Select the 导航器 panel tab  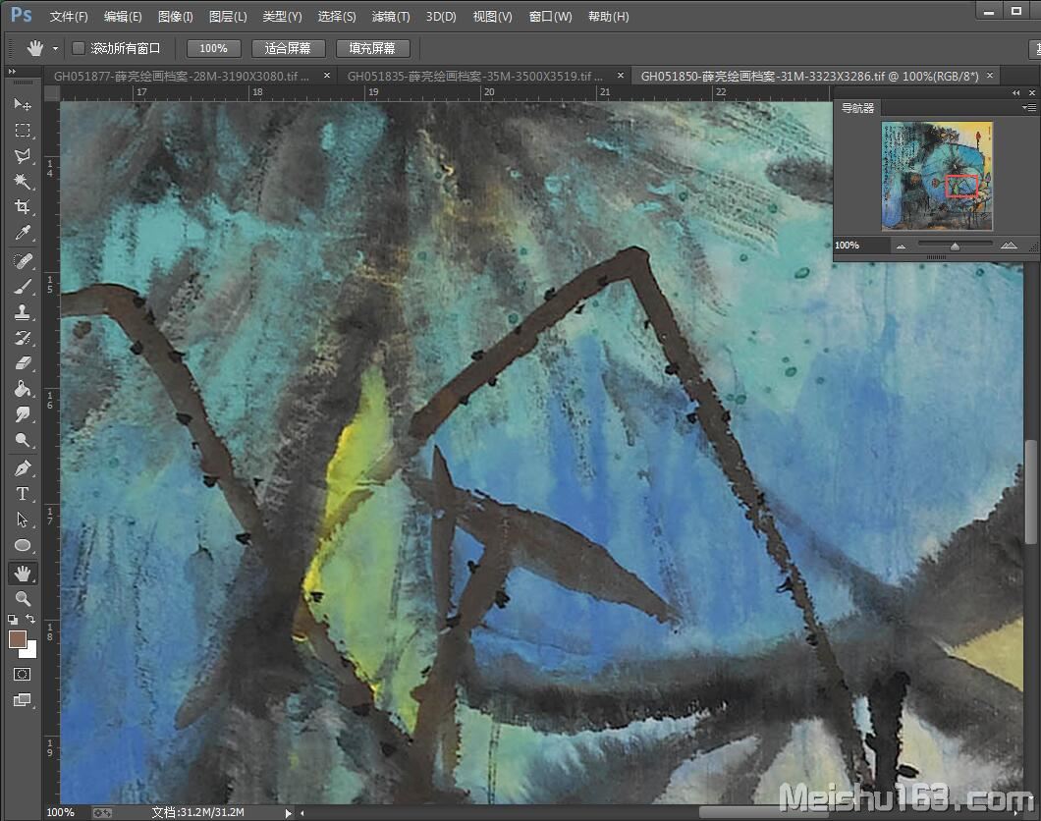pyautogui.click(x=857, y=108)
